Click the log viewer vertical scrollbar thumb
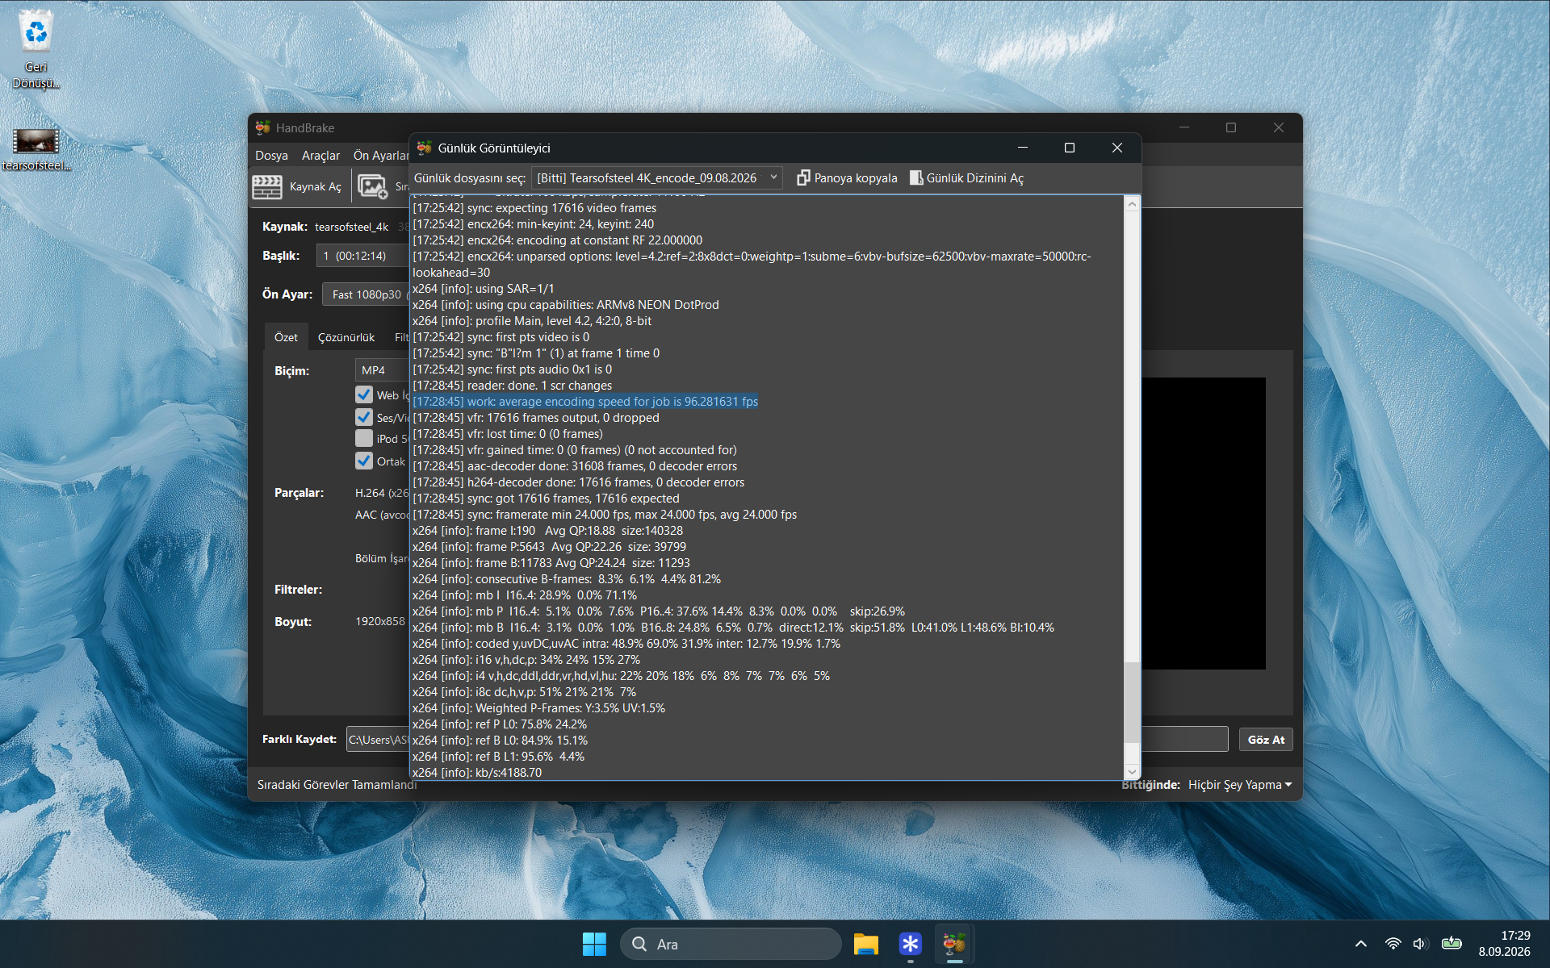Screen dimensions: 1550x968 [1132, 702]
